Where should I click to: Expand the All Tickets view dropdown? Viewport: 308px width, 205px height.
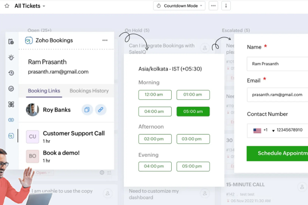click(x=44, y=6)
